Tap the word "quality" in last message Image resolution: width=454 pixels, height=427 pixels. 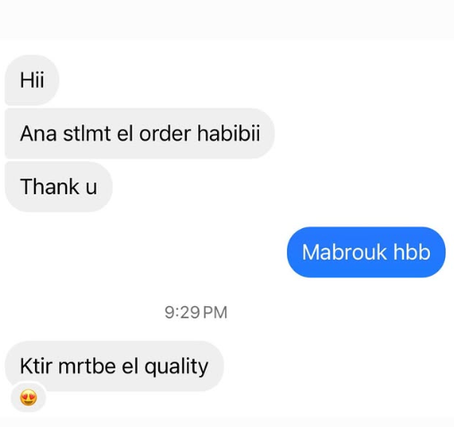click(x=176, y=367)
